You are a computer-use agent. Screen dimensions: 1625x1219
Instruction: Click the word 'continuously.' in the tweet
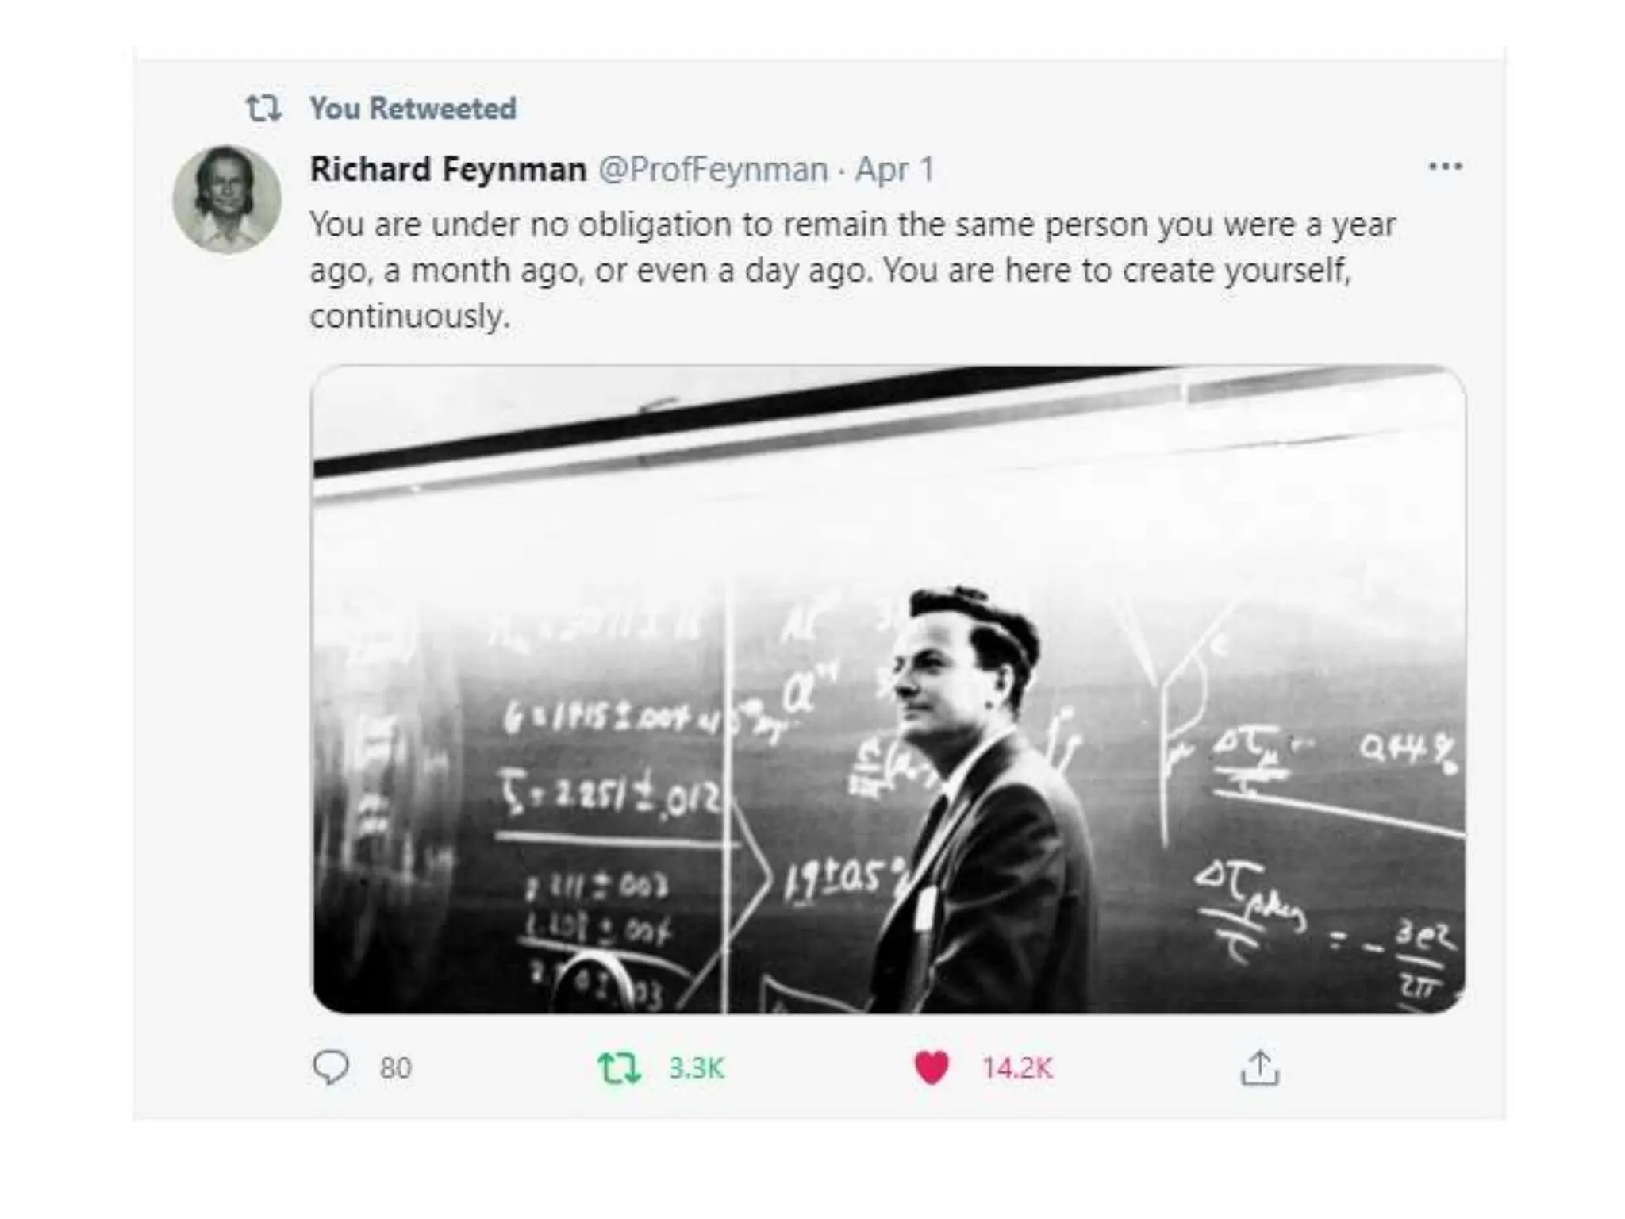click(x=409, y=317)
